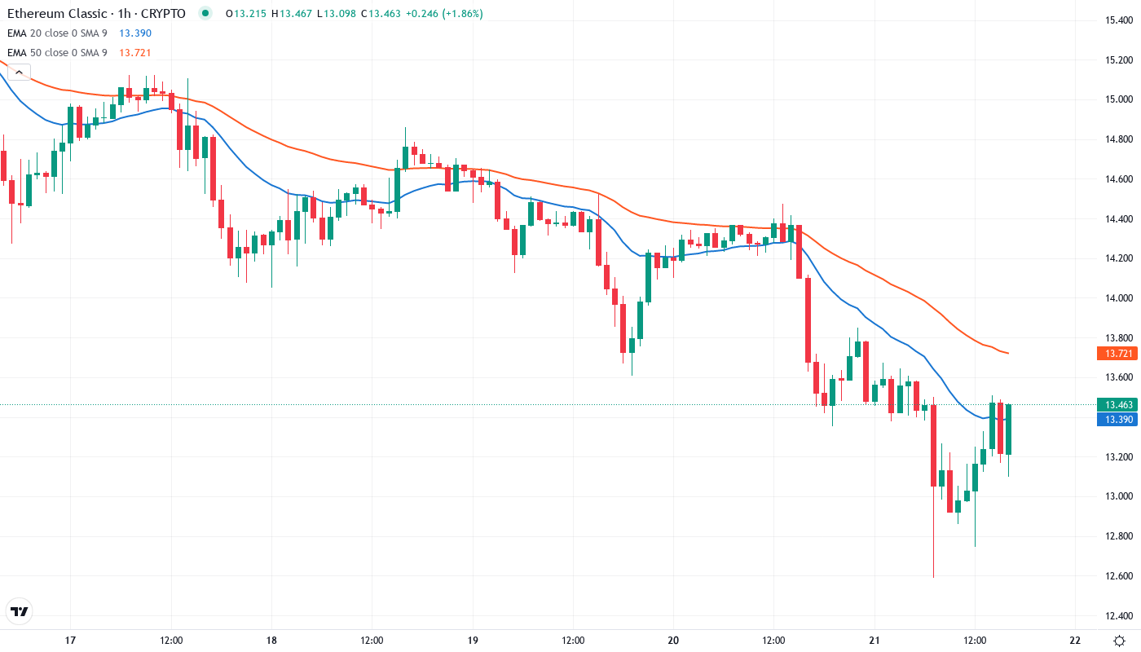Click the orange 13.721 price axis label
The height and width of the screenshot is (652, 1141).
[x=1117, y=353]
